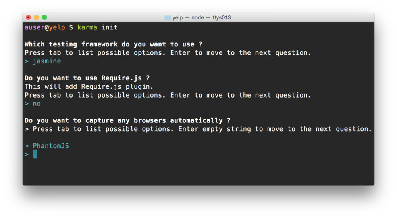Click the "Do you want to use Require.js ?" question

(x=87, y=78)
